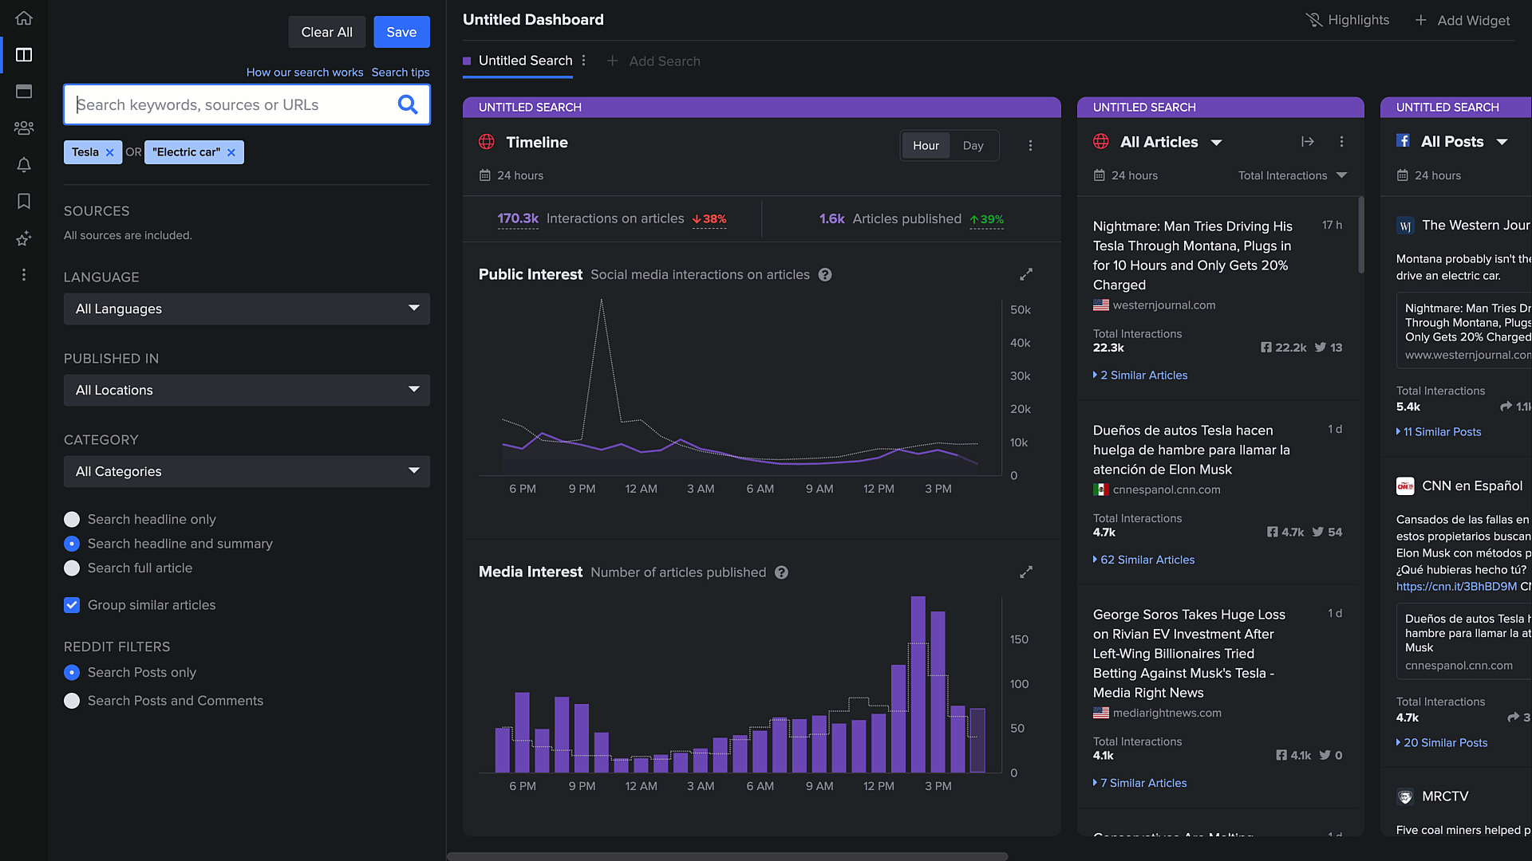Show help for Public Interest
Image resolution: width=1532 pixels, height=861 pixels.
coord(825,275)
